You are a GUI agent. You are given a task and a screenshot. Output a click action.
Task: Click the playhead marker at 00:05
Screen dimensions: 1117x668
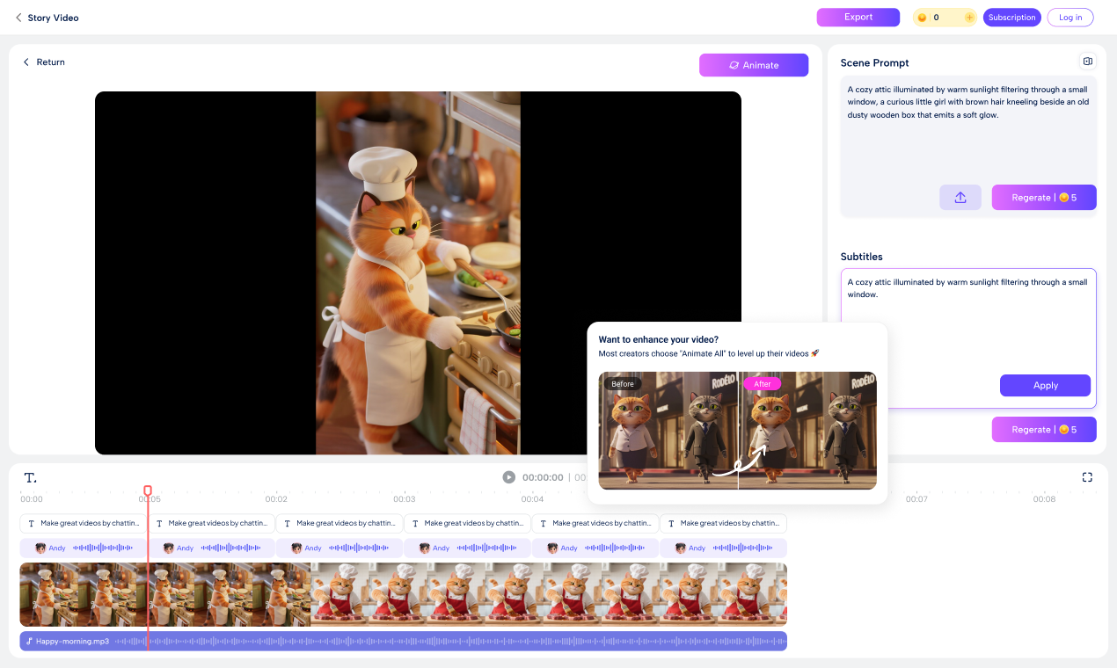click(x=148, y=490)
